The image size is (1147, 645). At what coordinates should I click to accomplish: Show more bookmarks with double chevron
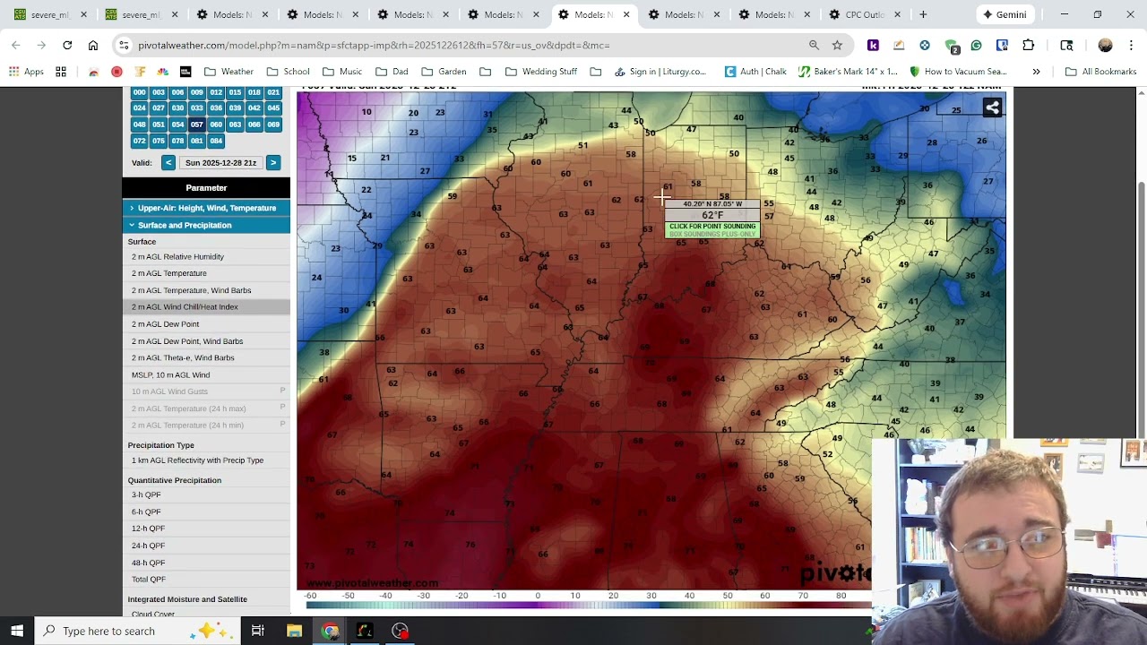point(1036,72)
